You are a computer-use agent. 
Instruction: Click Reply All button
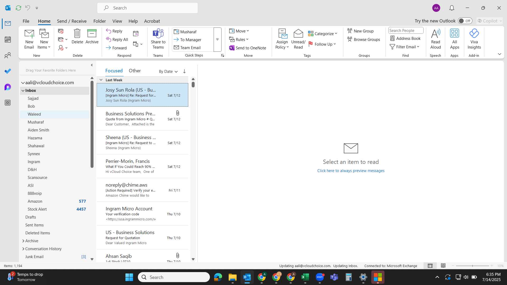[117, 39]
